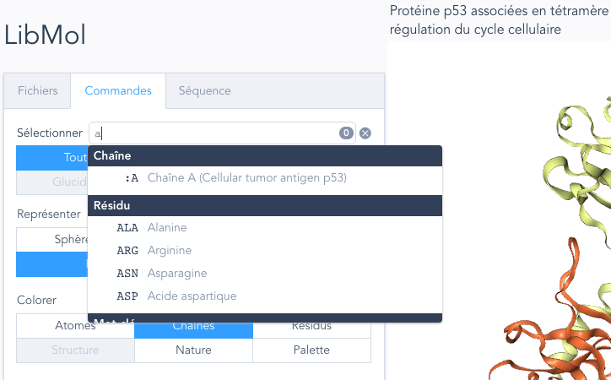Select the Commandes tab
Viewport: 611px width, 380px height.
tap(118, 91)
